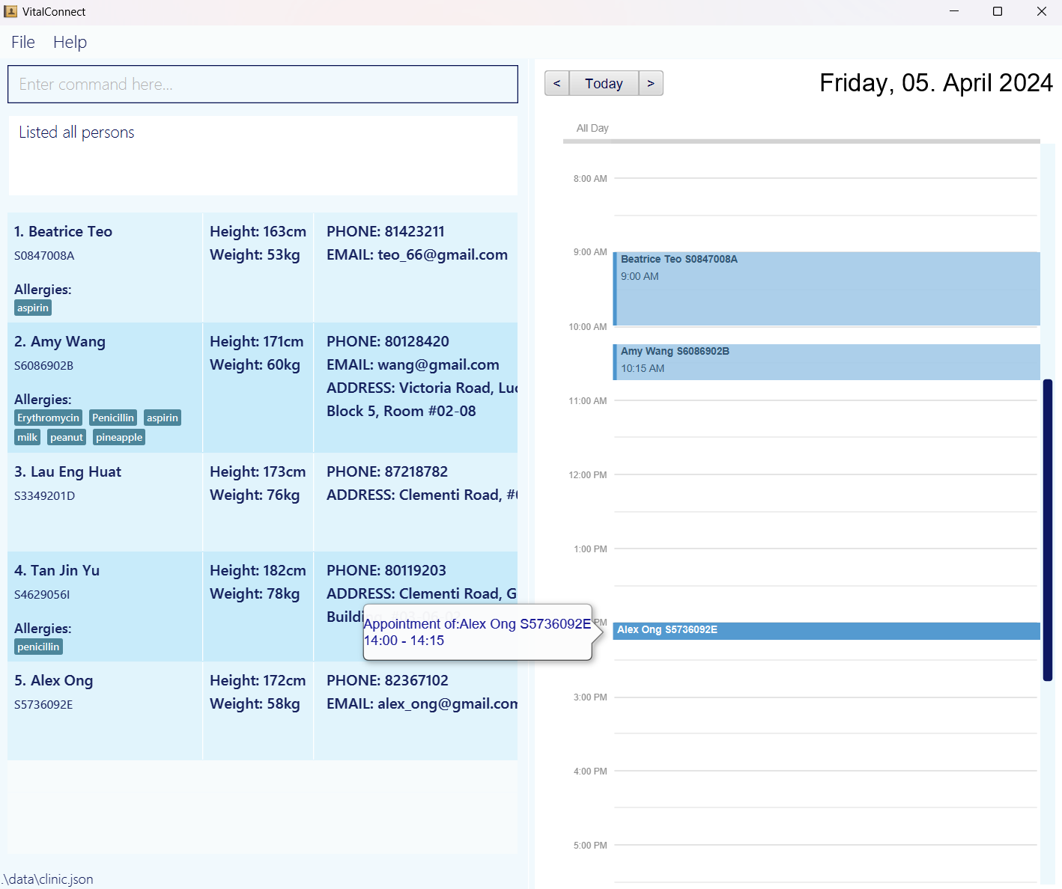1062x889 pixels.
Task: Click the date heading Friday, 05. April 2024
Action: (936, 82)
